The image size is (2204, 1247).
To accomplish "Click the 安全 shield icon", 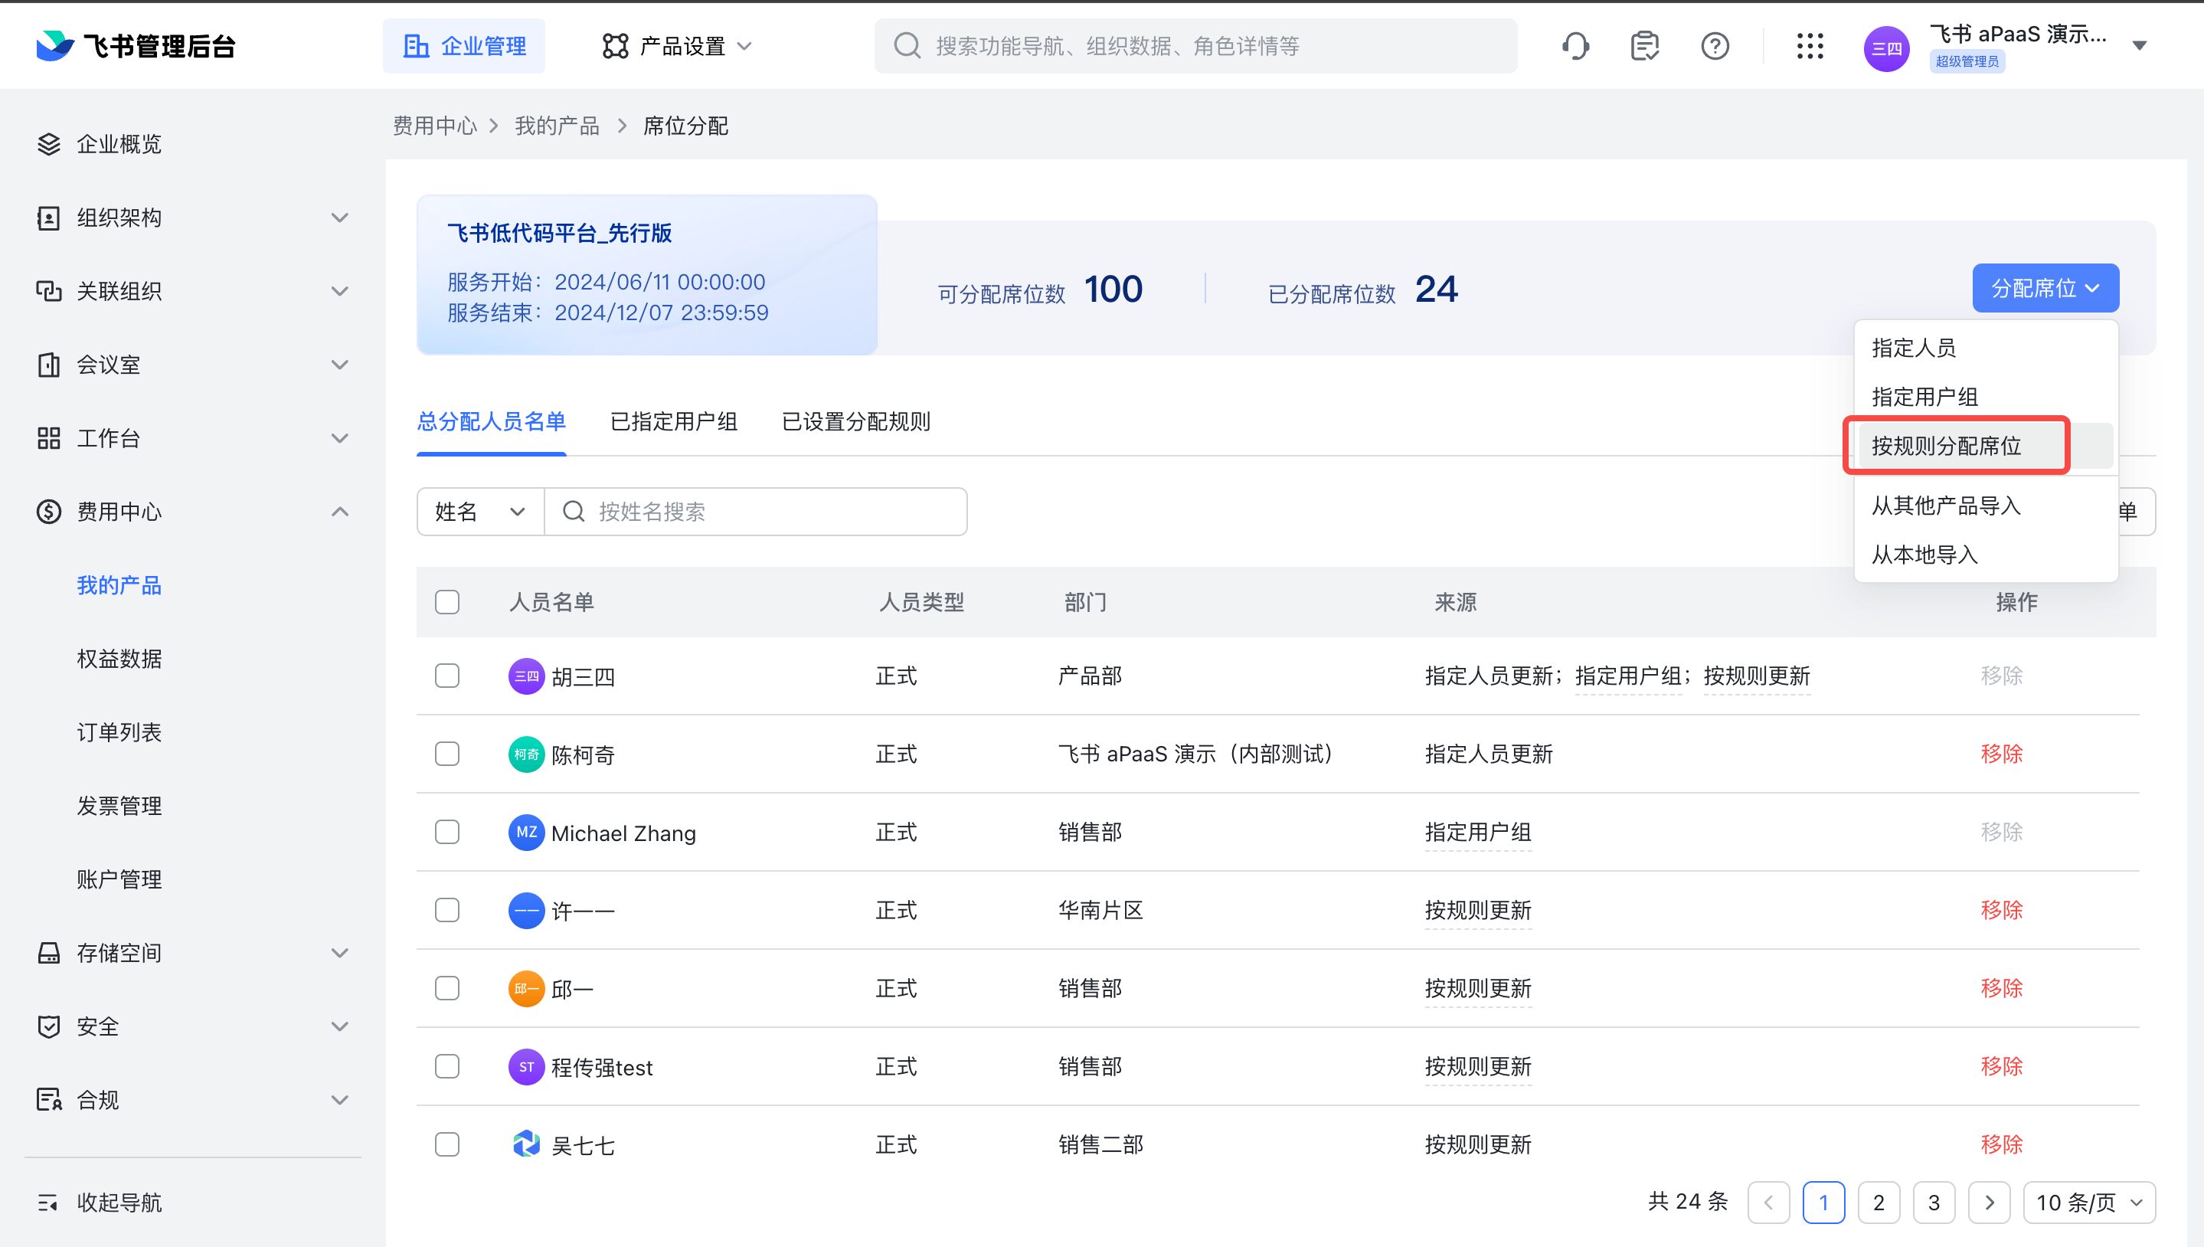I will (x=49, y=1026).
